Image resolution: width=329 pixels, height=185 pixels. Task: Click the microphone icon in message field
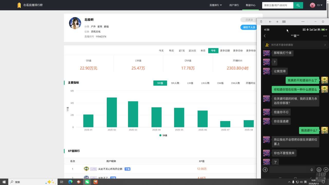point(312,170)
